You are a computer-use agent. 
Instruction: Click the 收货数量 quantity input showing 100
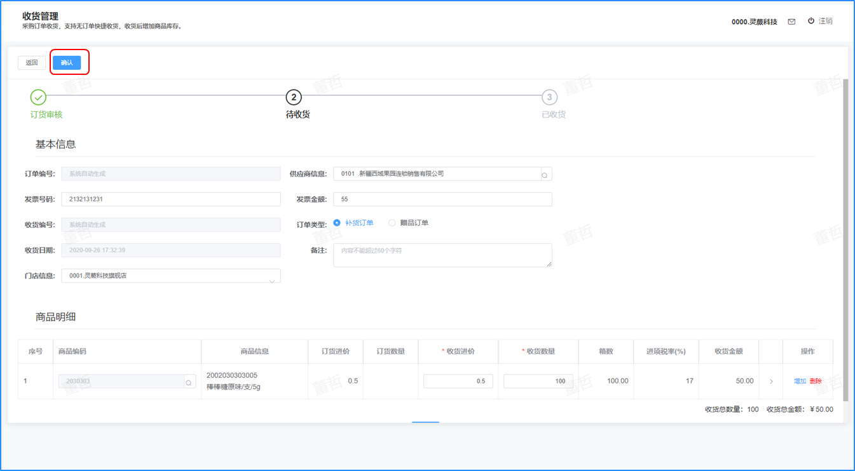pos(538,381)
